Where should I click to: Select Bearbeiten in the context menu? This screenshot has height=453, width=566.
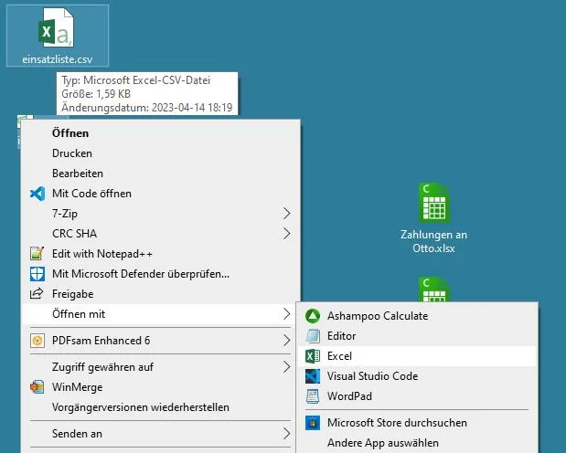point(161,174)
